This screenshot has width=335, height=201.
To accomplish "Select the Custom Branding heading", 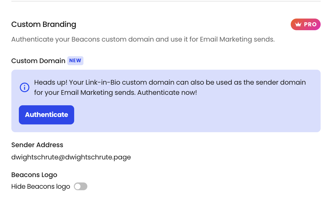I will point(44,24).
